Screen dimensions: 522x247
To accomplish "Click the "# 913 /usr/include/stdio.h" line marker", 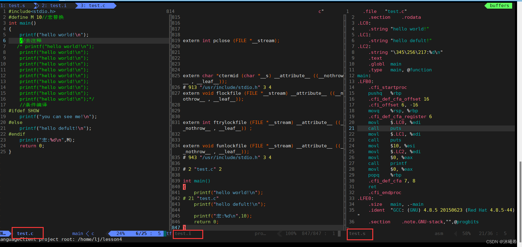I will [x=227, y=87].
